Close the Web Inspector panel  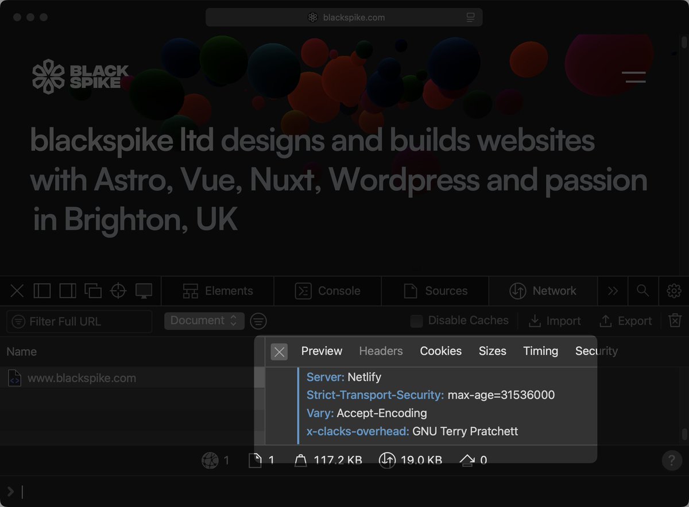(x=17, y=291)
